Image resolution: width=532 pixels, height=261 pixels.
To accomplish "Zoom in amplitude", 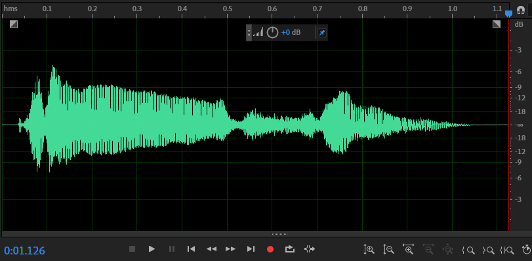I will pyautogui.click(x=369, y=249).
